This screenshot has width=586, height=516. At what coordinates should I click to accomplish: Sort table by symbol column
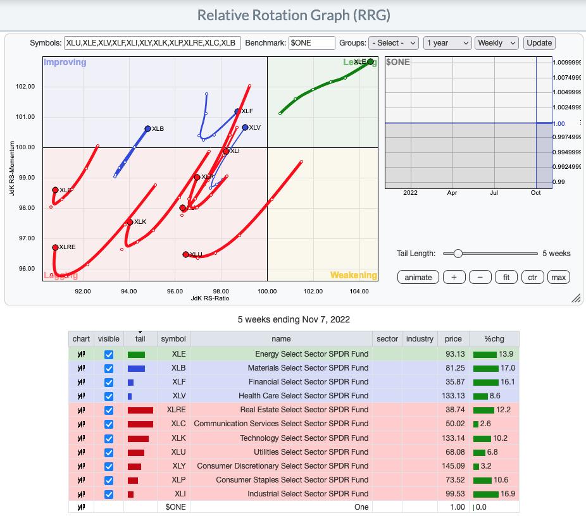(x=173, y=339)
